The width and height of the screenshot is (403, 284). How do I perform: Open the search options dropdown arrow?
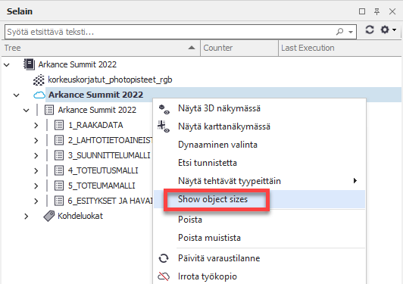(351, 32)
